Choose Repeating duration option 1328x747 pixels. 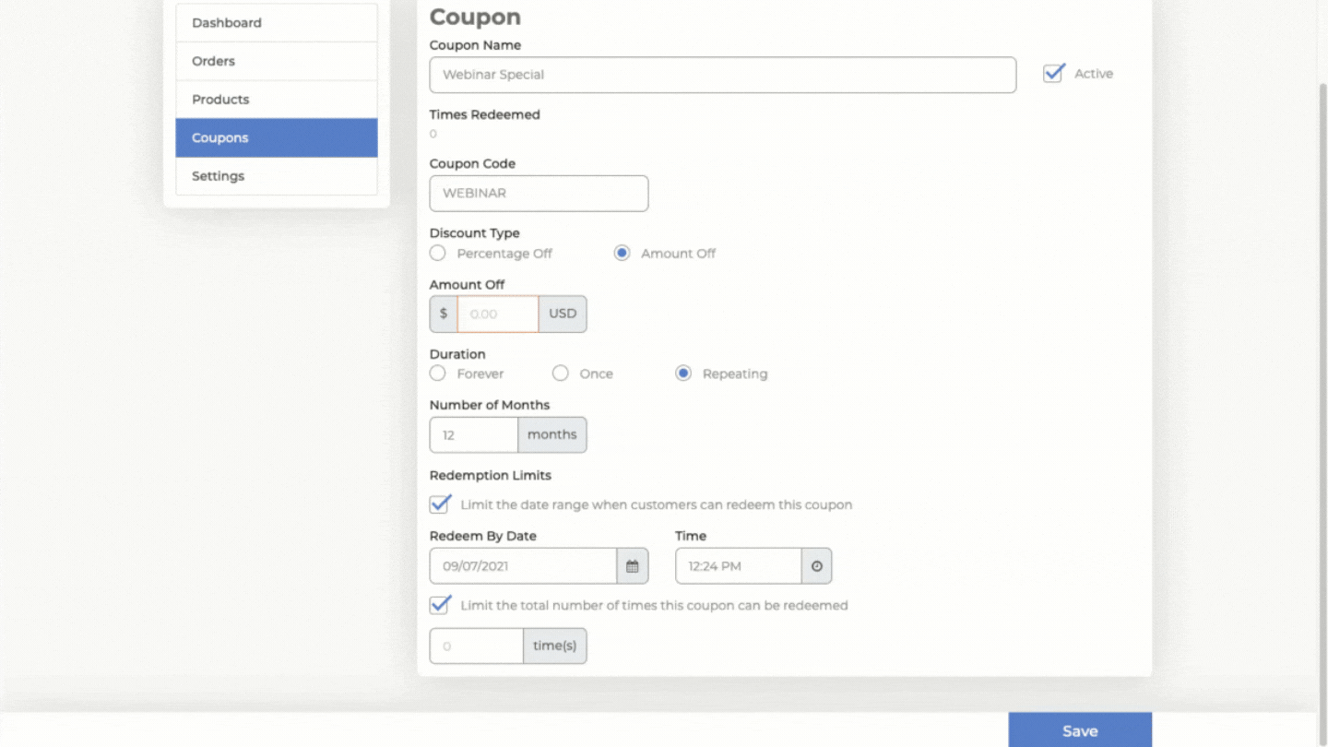click(x=683, y=373)
